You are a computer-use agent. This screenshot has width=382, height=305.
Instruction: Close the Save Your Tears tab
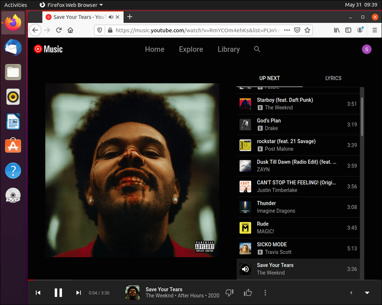coord(117,17)
